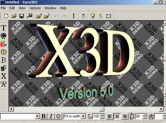Decrease the 100 percent size value
Image resolution: width=166 pixels, height=123 pixels.
[x=102, y=118]
